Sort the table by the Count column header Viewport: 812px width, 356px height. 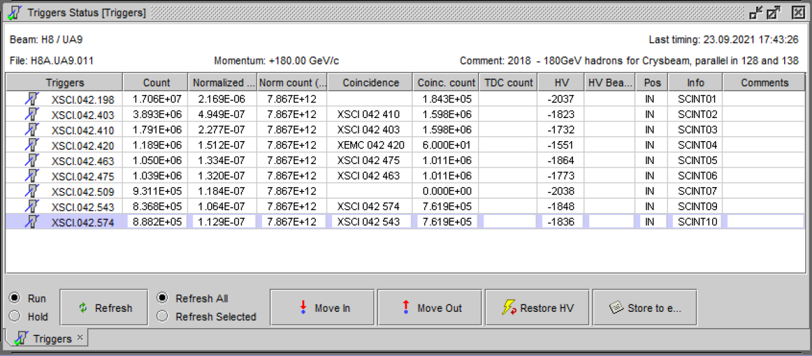(156, 83)
